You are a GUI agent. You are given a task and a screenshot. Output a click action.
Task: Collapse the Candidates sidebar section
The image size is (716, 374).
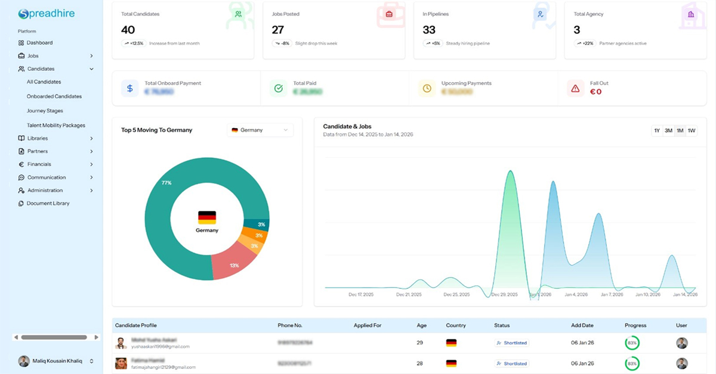91,69
